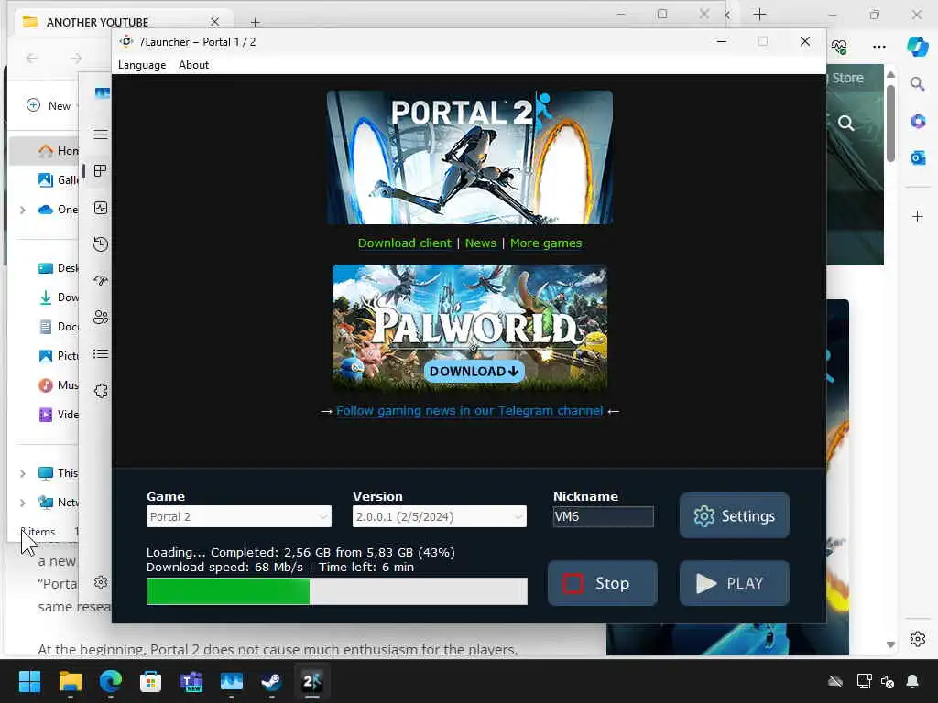The image size is (938, 703).
Task: Open Edge Settings and more ellipsis menu
Action: click(x=878, y=46)
